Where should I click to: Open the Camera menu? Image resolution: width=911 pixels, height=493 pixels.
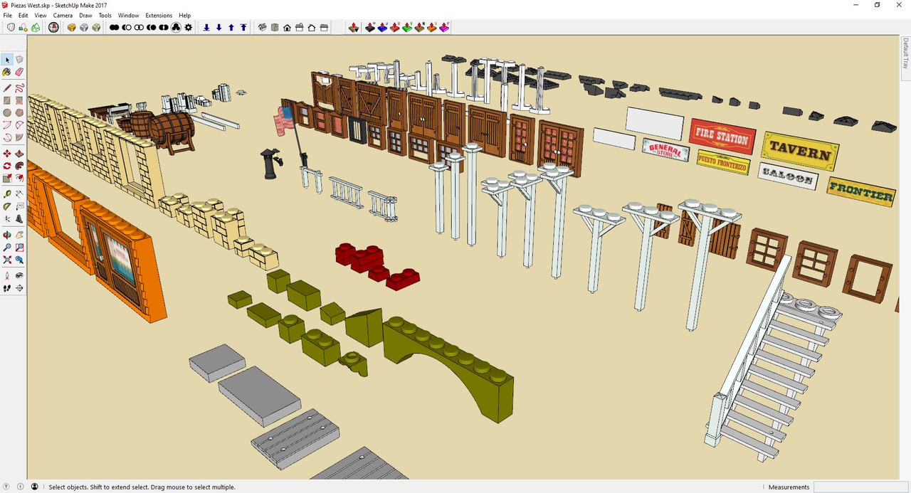coord(63,15)
